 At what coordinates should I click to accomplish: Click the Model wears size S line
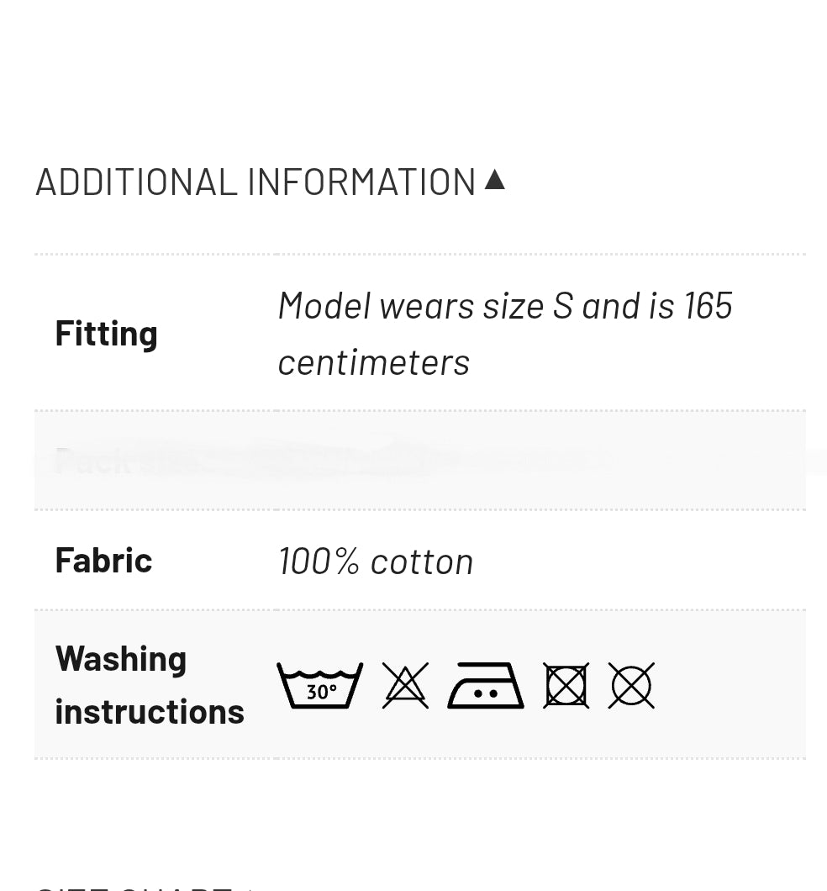coord(505,305)
